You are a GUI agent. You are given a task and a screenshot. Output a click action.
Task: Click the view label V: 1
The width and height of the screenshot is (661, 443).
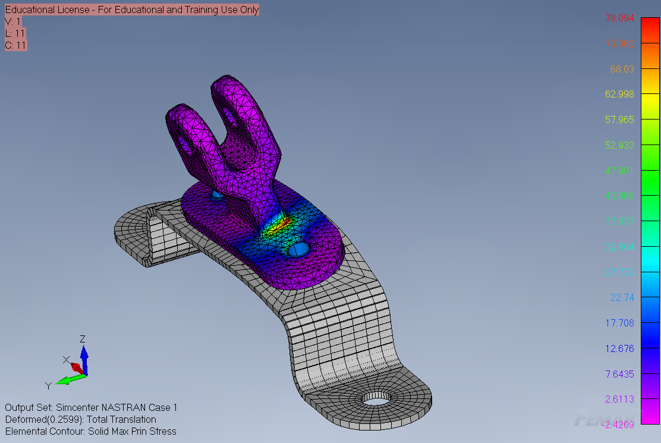[x=12, y=21]
